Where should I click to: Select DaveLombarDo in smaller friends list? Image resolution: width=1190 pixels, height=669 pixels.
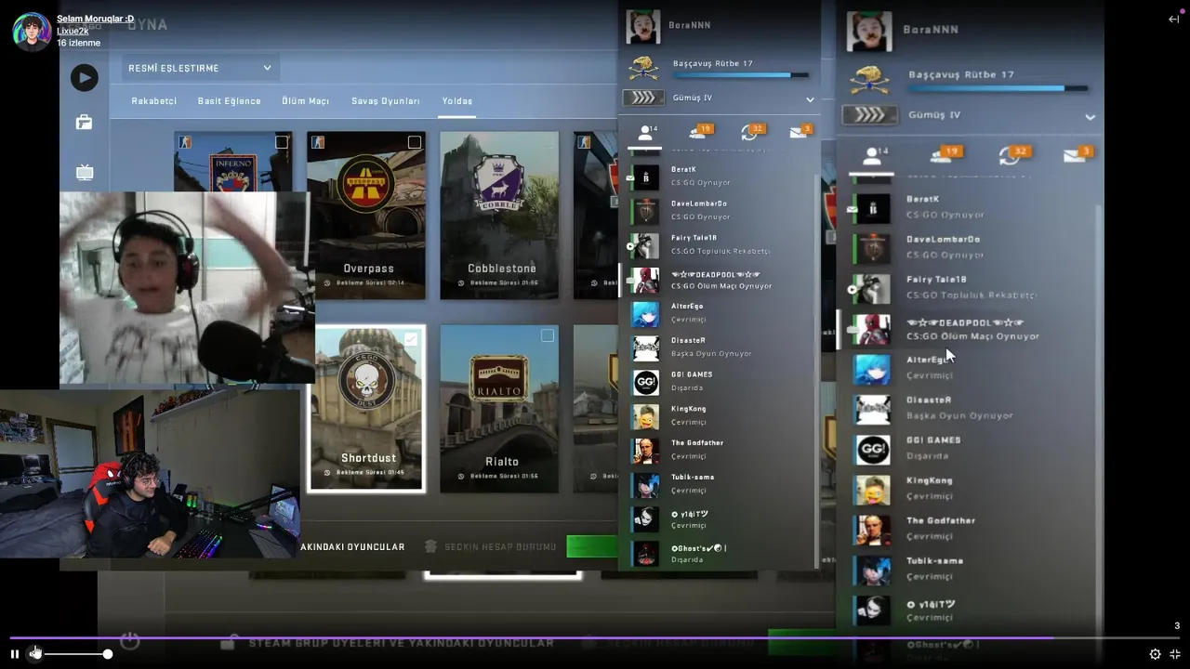[x=716, y=211]
